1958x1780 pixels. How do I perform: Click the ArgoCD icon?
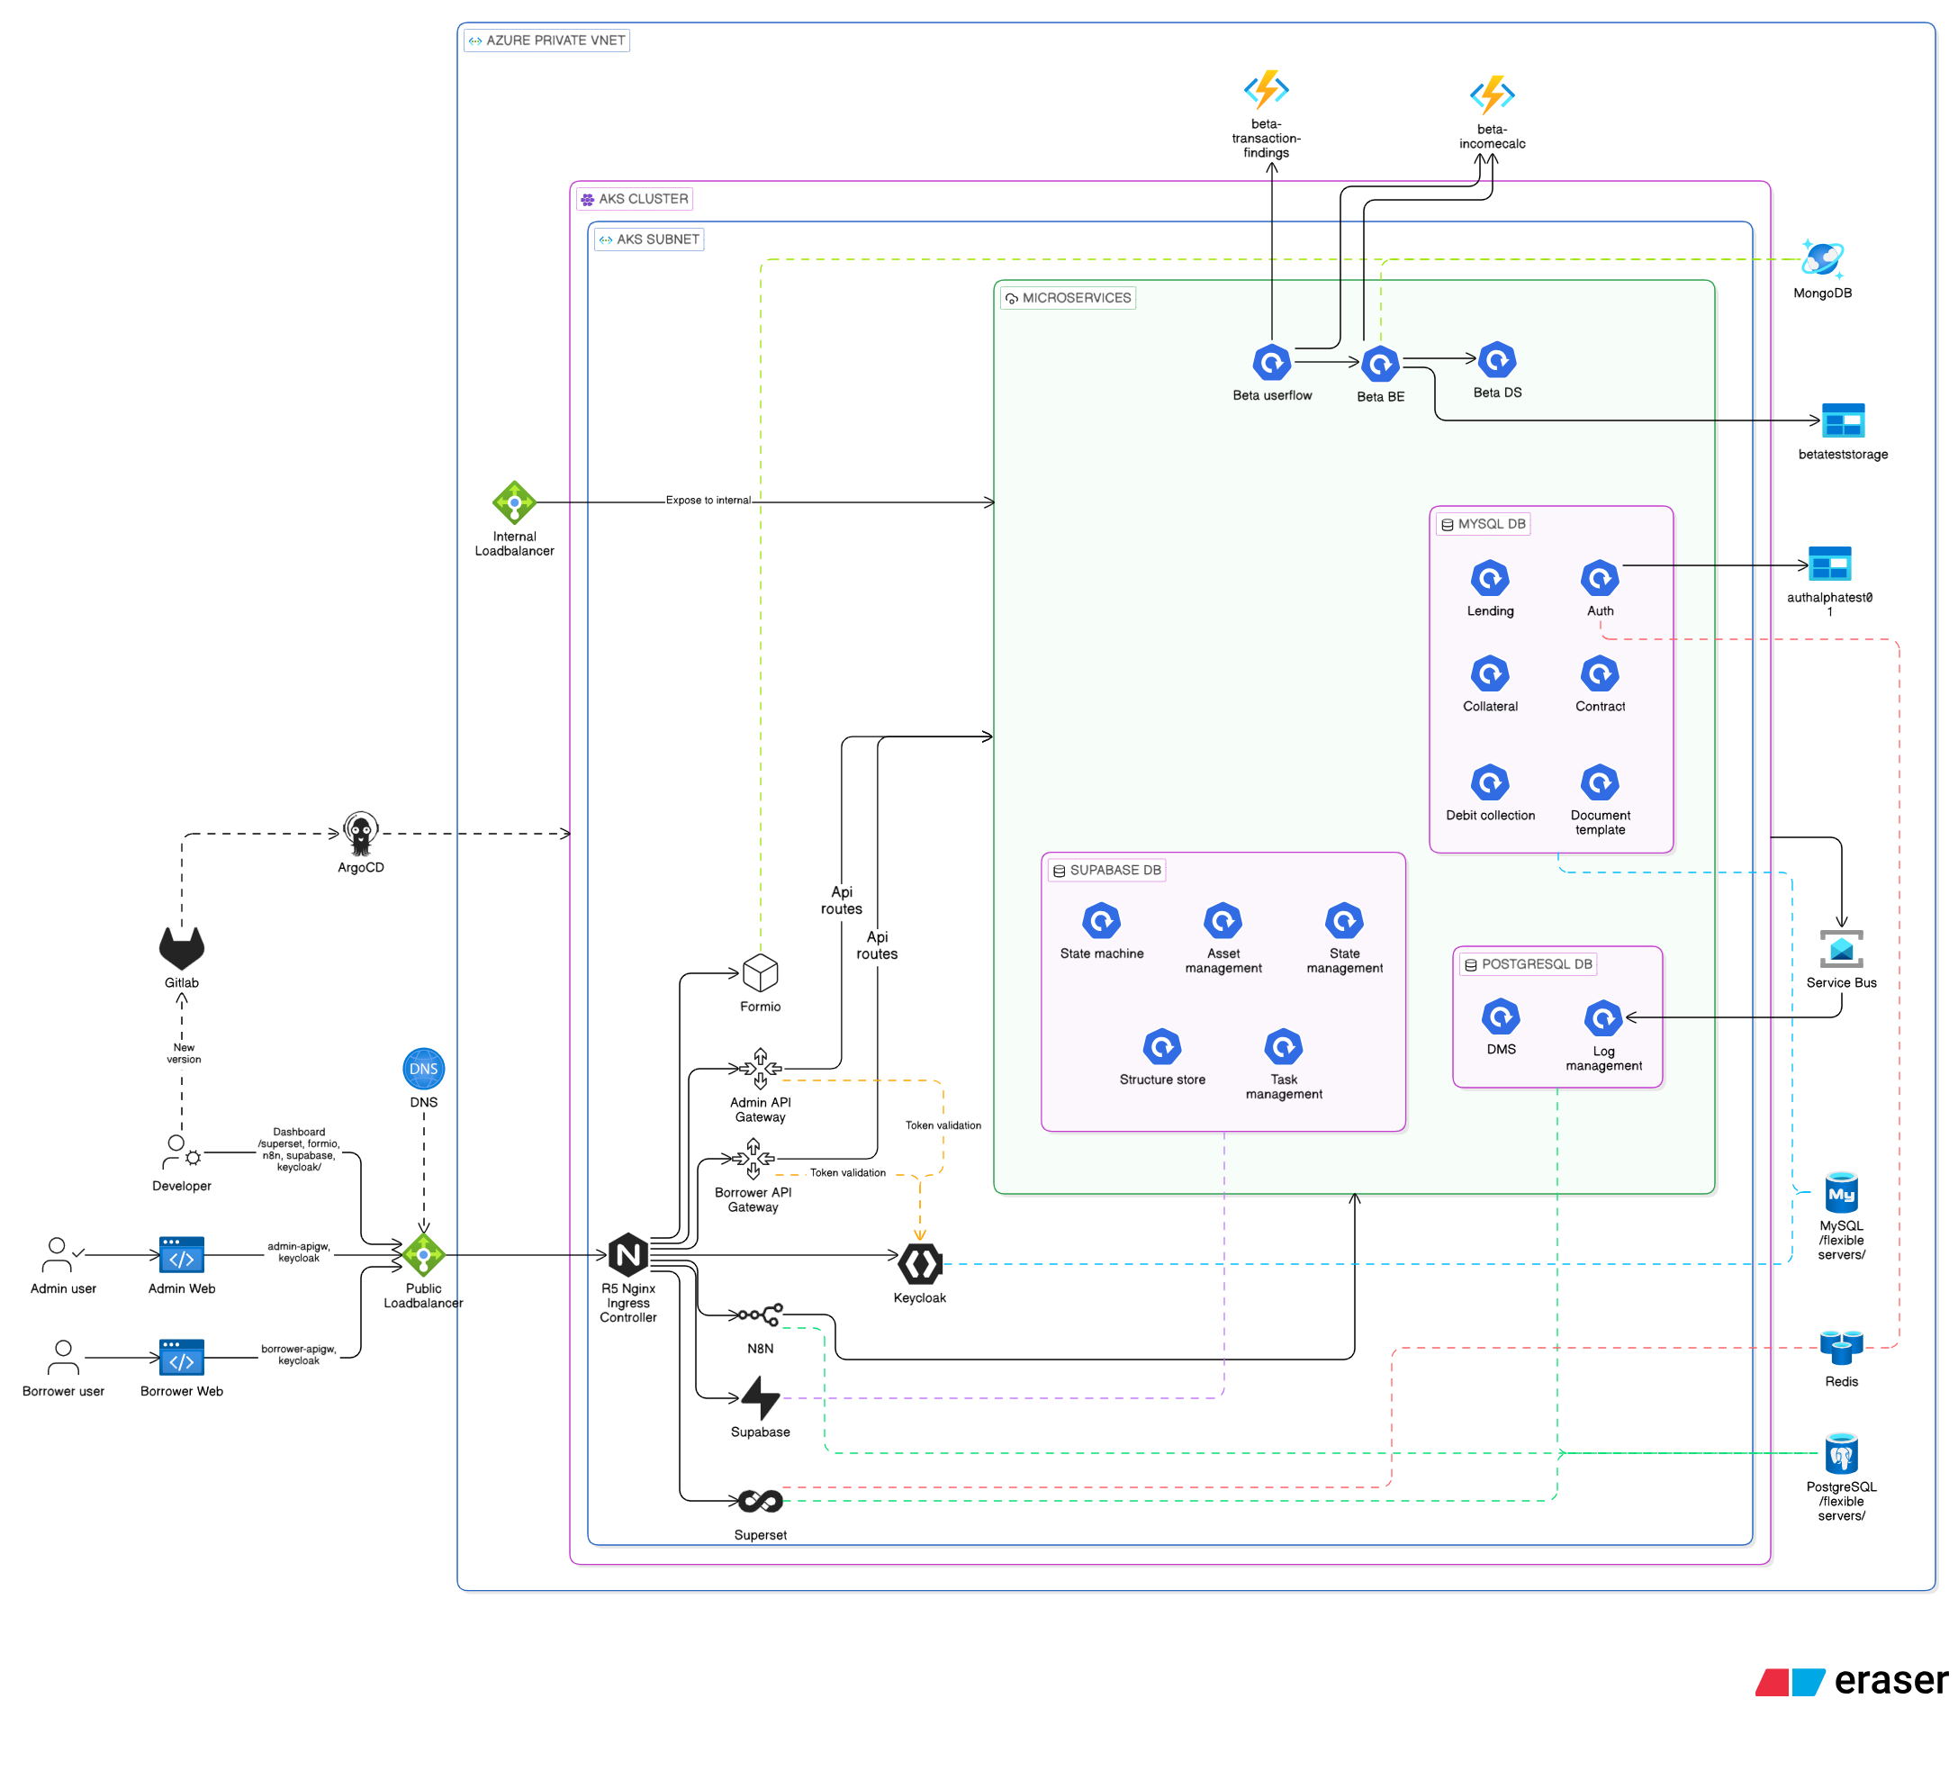tap(360, 834)
